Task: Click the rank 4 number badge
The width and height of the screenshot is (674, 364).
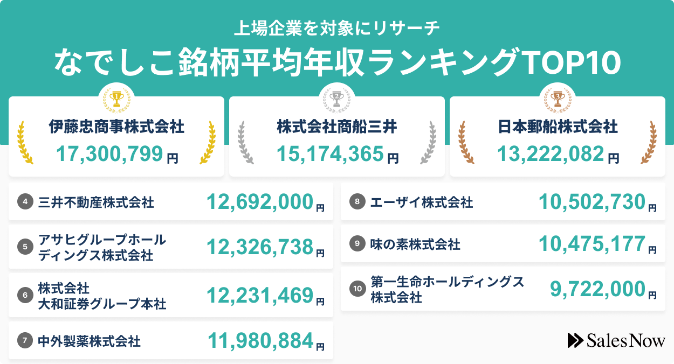Action: pyautogui.click(x=25, y=202)
